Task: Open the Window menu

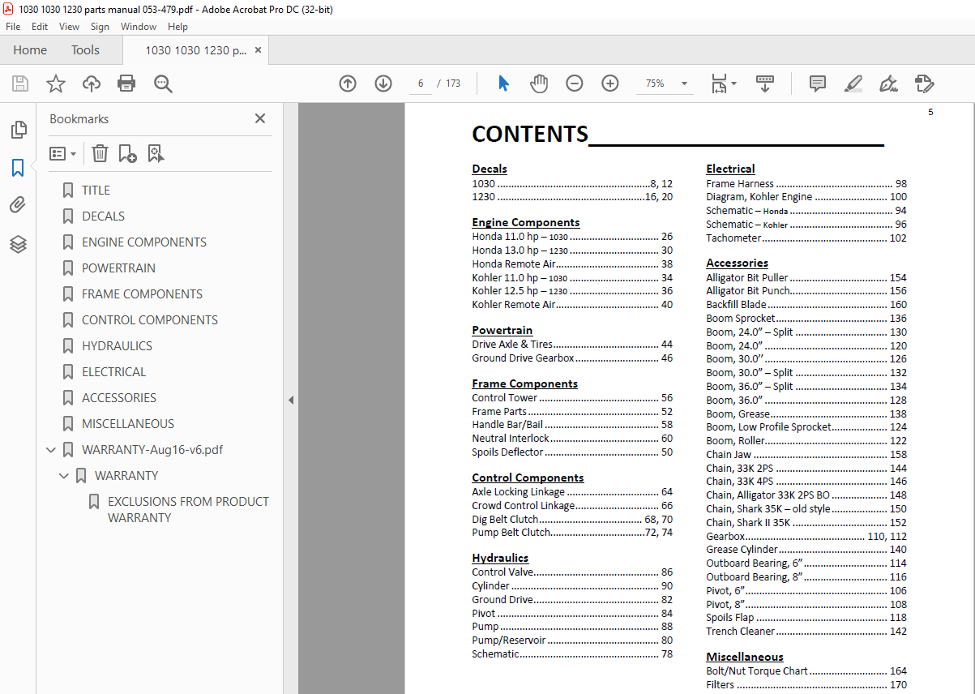Action: pyautogui.click(x=139, y=26)
